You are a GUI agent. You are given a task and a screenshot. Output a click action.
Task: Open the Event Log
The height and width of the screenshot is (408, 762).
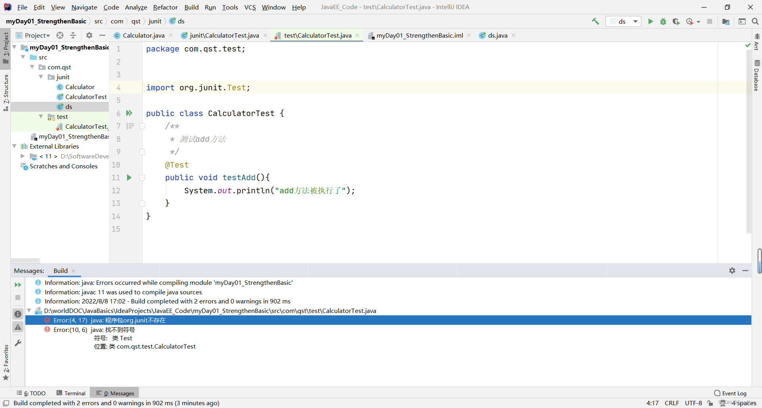[x=730, y=393]
